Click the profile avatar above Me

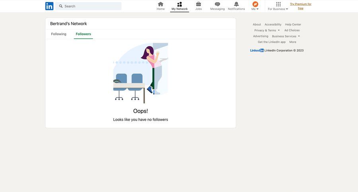pyautogui.click(x=255, y=4)
